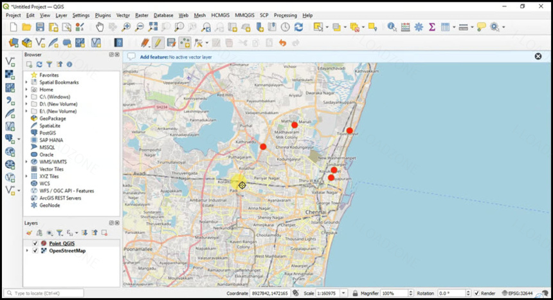Image resolution: width=553 pixels, height=300 pixels.
Task: Remove selected layer in Layers panel
Action: coord(104,233)
